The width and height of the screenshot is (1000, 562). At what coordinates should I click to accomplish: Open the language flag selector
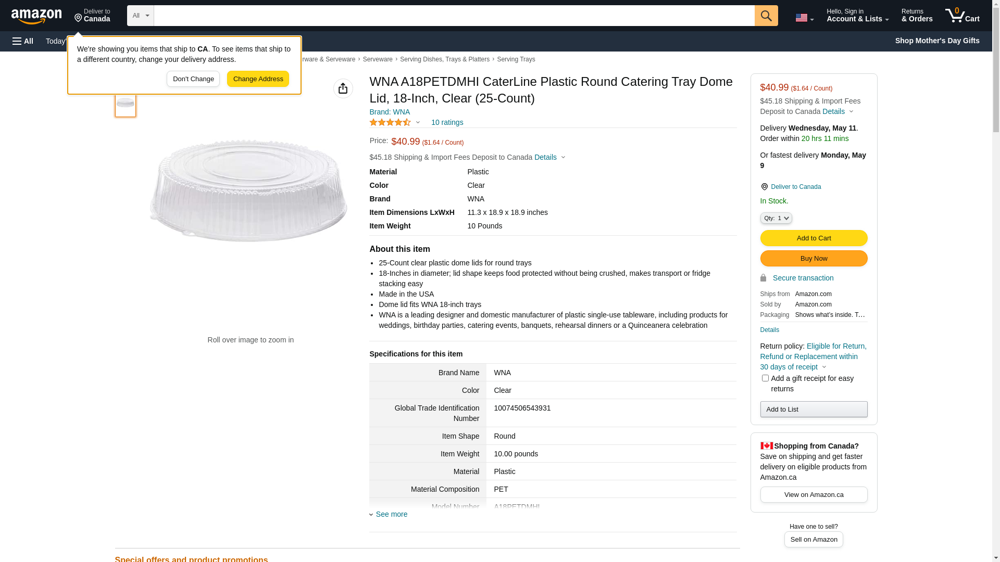tap(804, 18)
